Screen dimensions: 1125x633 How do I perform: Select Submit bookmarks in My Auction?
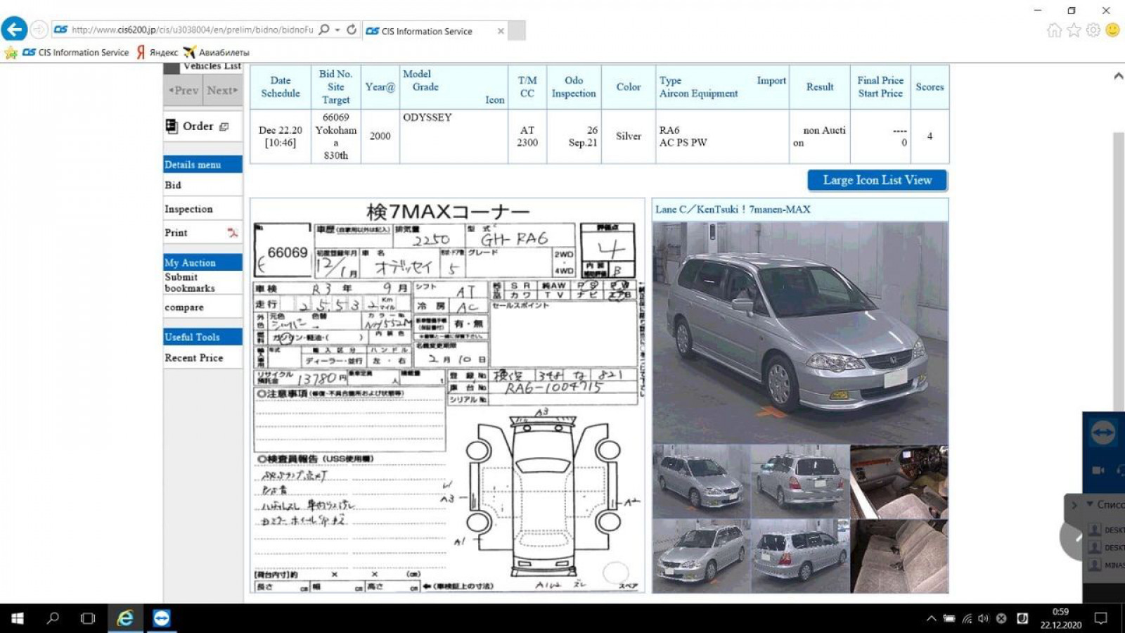pyautogui.click(x=190, y=282)
